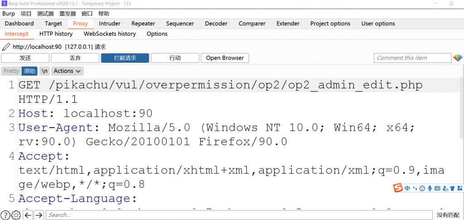Open the 窗口 menu

pyautogui.click(x=87, y=14)
